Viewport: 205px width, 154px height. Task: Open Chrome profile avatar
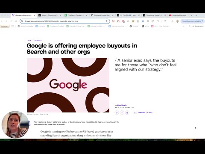click(x=177, y=21)
